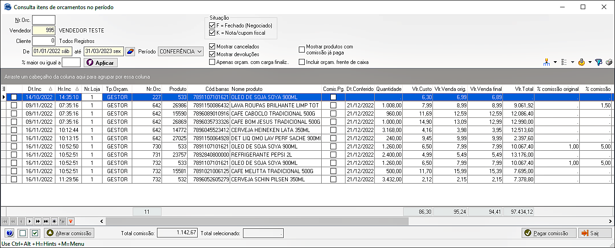
Task: Click the Pagar comissão button
Action: coord(549,233)
